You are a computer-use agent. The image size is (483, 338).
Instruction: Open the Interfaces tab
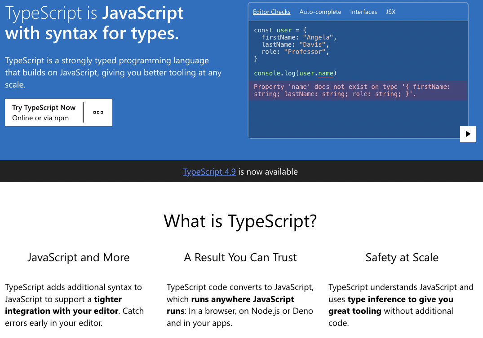[x=363, y=12]
